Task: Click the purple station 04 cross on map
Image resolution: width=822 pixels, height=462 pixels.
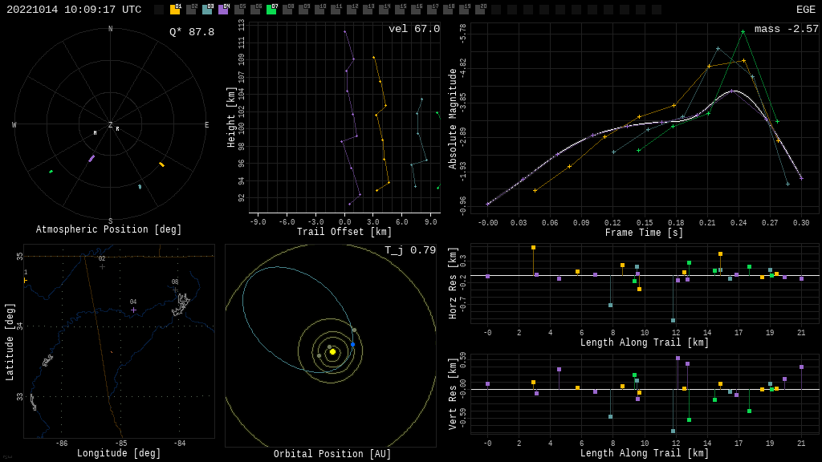Action: (x=133, y=310)
